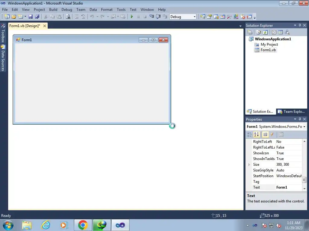Screen dimensions: 309x231
Task: Click the Redo arrow icon
Action: [103, 17]
